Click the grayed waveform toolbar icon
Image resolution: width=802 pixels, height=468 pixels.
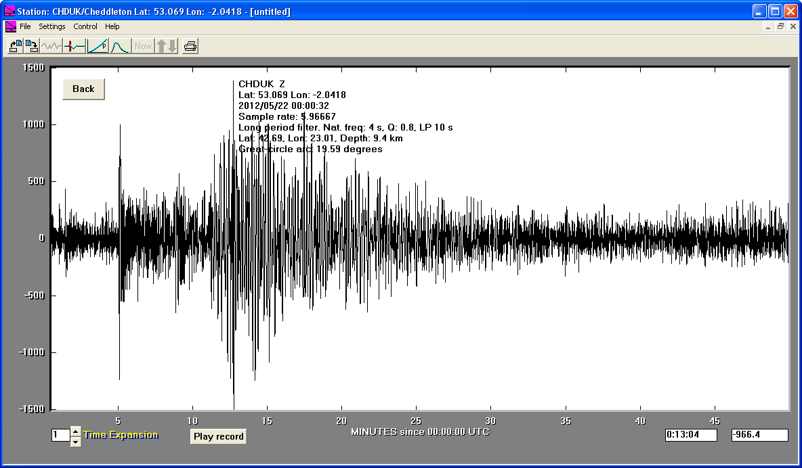51,47
